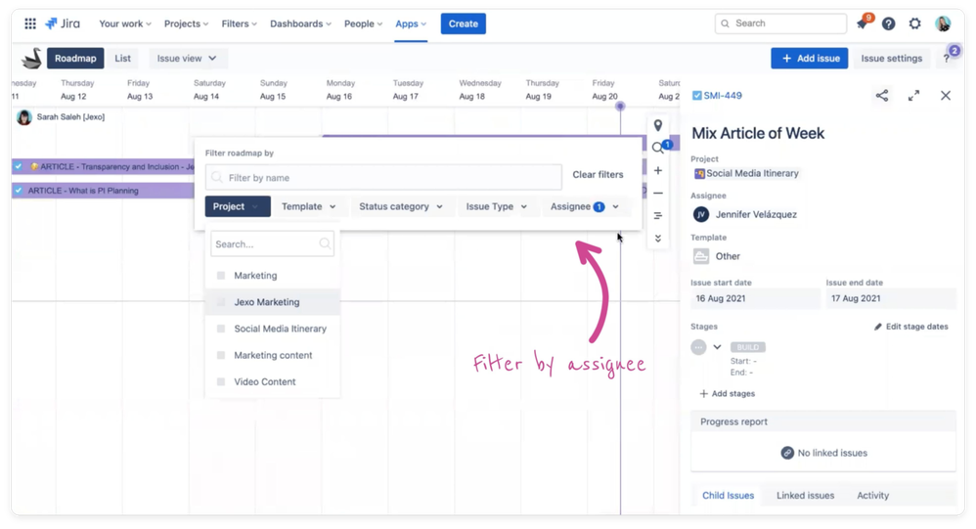The height and width of the screenshot is (529, 976).
Task: Focus the top Search field
Action: click(780, 23)
